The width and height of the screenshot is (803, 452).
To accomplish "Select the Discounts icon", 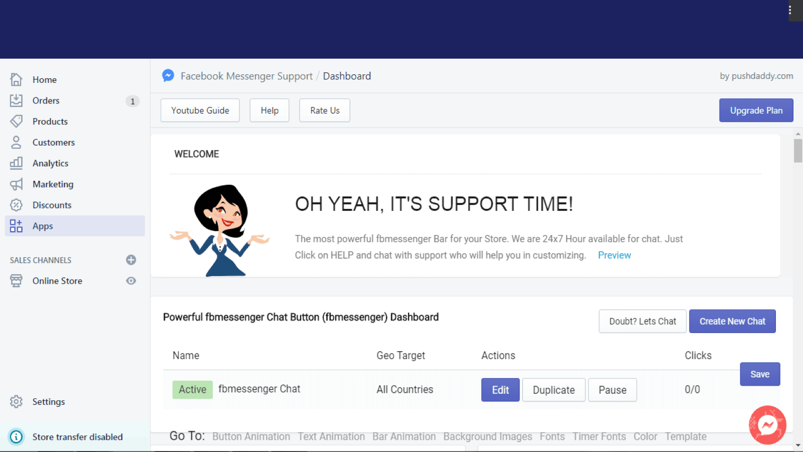I will point(16,205).
